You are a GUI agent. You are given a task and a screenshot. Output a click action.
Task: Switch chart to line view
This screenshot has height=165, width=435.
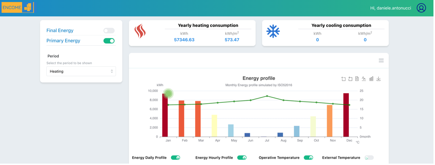(364, 79)
